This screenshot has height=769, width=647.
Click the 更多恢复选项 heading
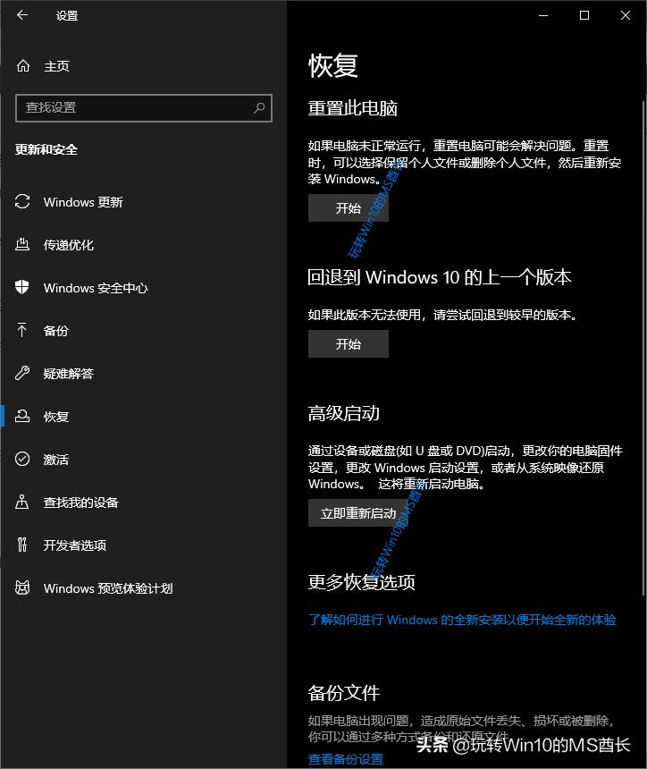(362, 582)
